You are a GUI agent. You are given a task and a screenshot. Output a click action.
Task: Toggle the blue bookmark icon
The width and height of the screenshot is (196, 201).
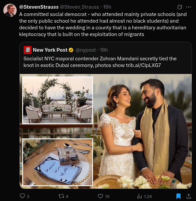click(178, 196)
